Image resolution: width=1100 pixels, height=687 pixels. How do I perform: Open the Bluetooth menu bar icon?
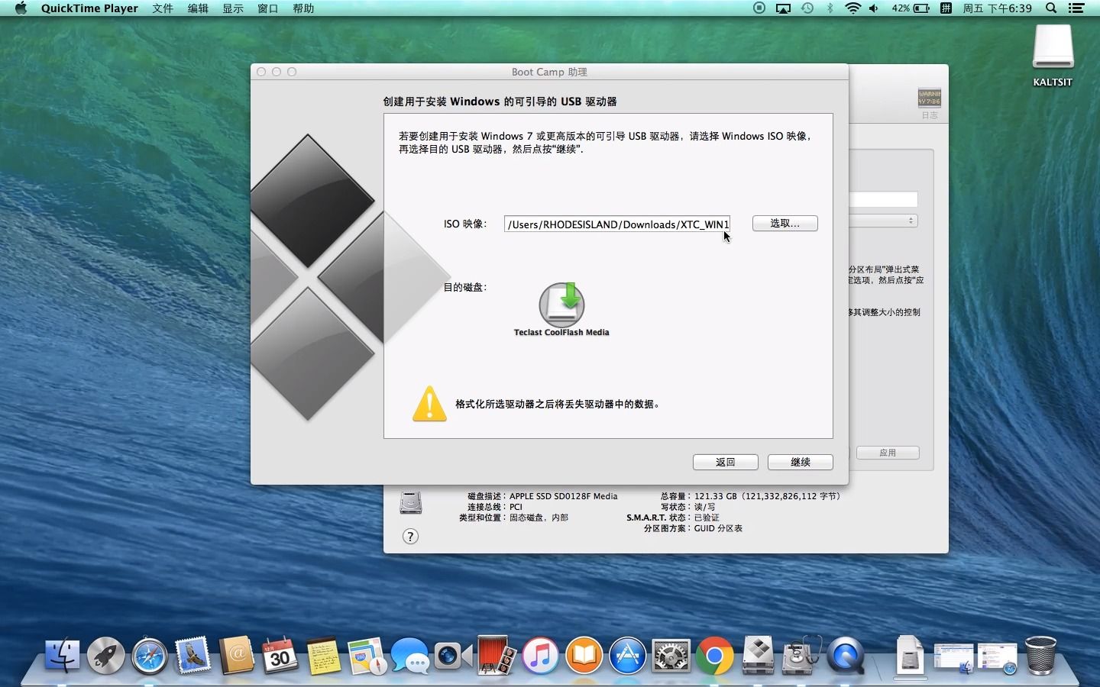pos(830,8)
